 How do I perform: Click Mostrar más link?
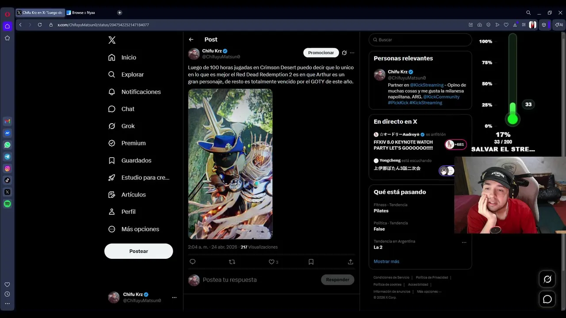386,261
